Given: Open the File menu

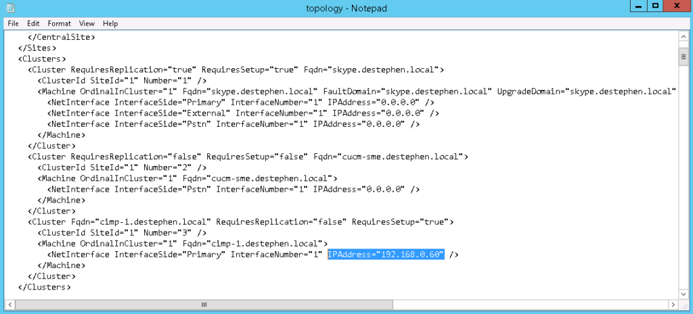Looking at the screenshot, I should tap(14, 24).
